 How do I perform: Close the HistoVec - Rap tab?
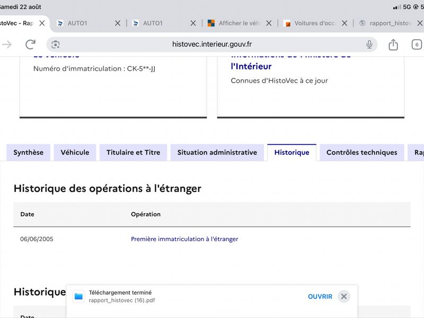[x=42, y=23]
